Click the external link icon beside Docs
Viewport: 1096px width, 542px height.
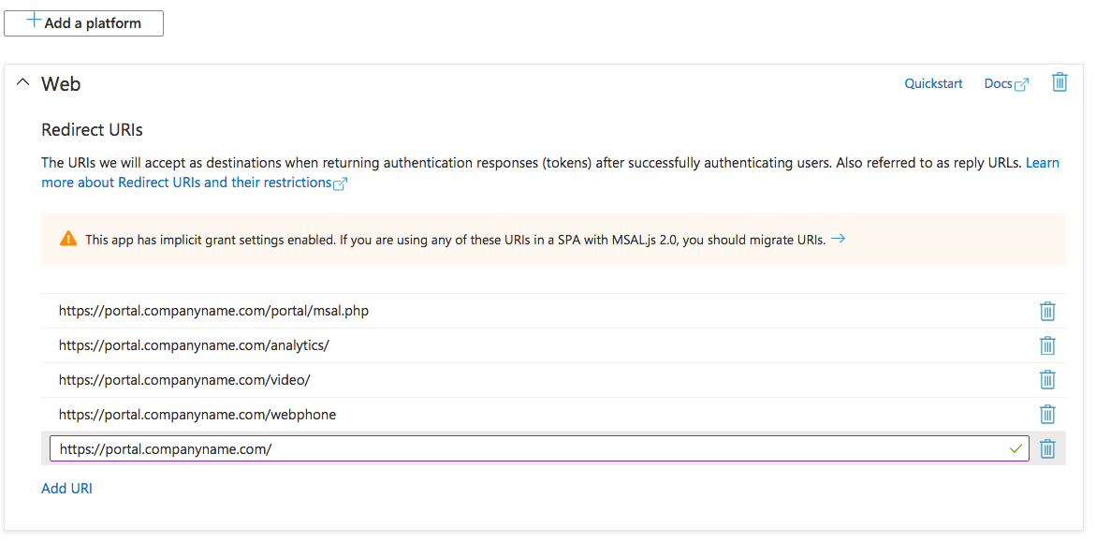point(1022,84)
